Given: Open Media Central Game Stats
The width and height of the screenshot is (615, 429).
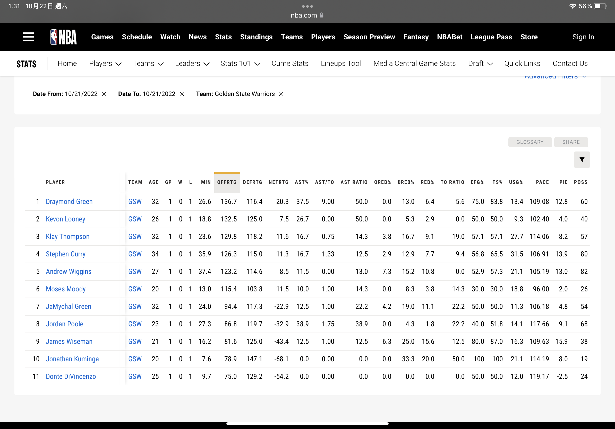Looking at the screenshot, I should pos(414,63).
